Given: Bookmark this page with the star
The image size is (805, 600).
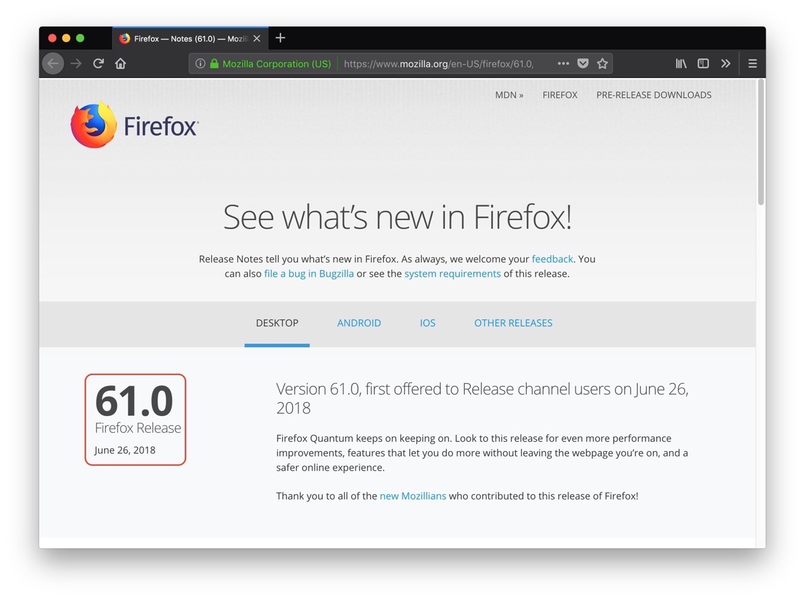Looking at the screenshot, I should coord(602,64).
